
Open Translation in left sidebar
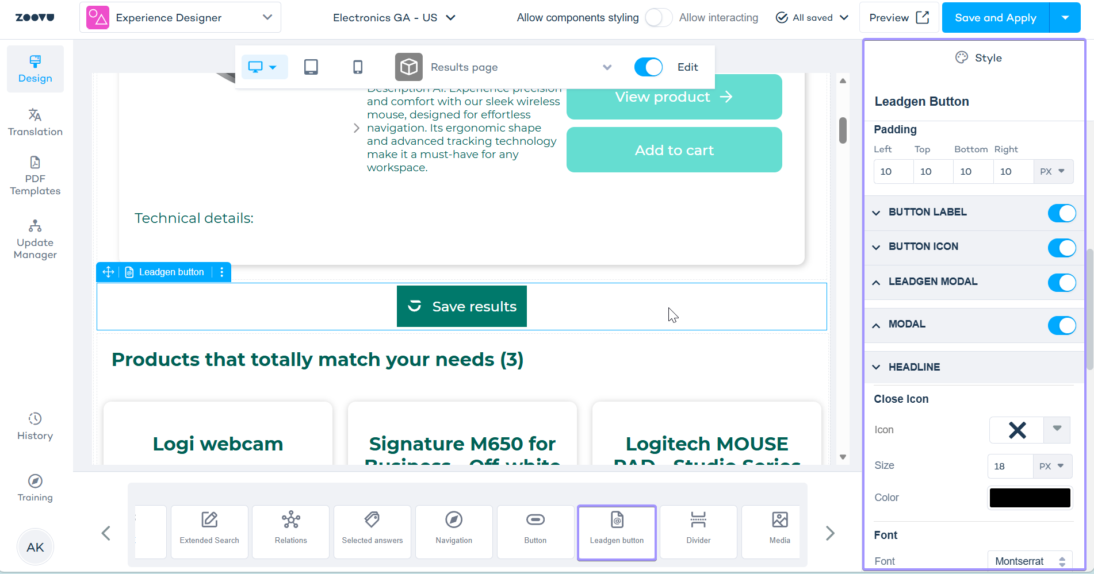35,122
